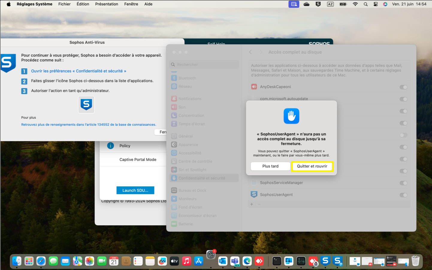Viewport: 432px width, 270px height.
Task: Select Moniteurs in the settings sidebar
Action: [x=204, y=199]
